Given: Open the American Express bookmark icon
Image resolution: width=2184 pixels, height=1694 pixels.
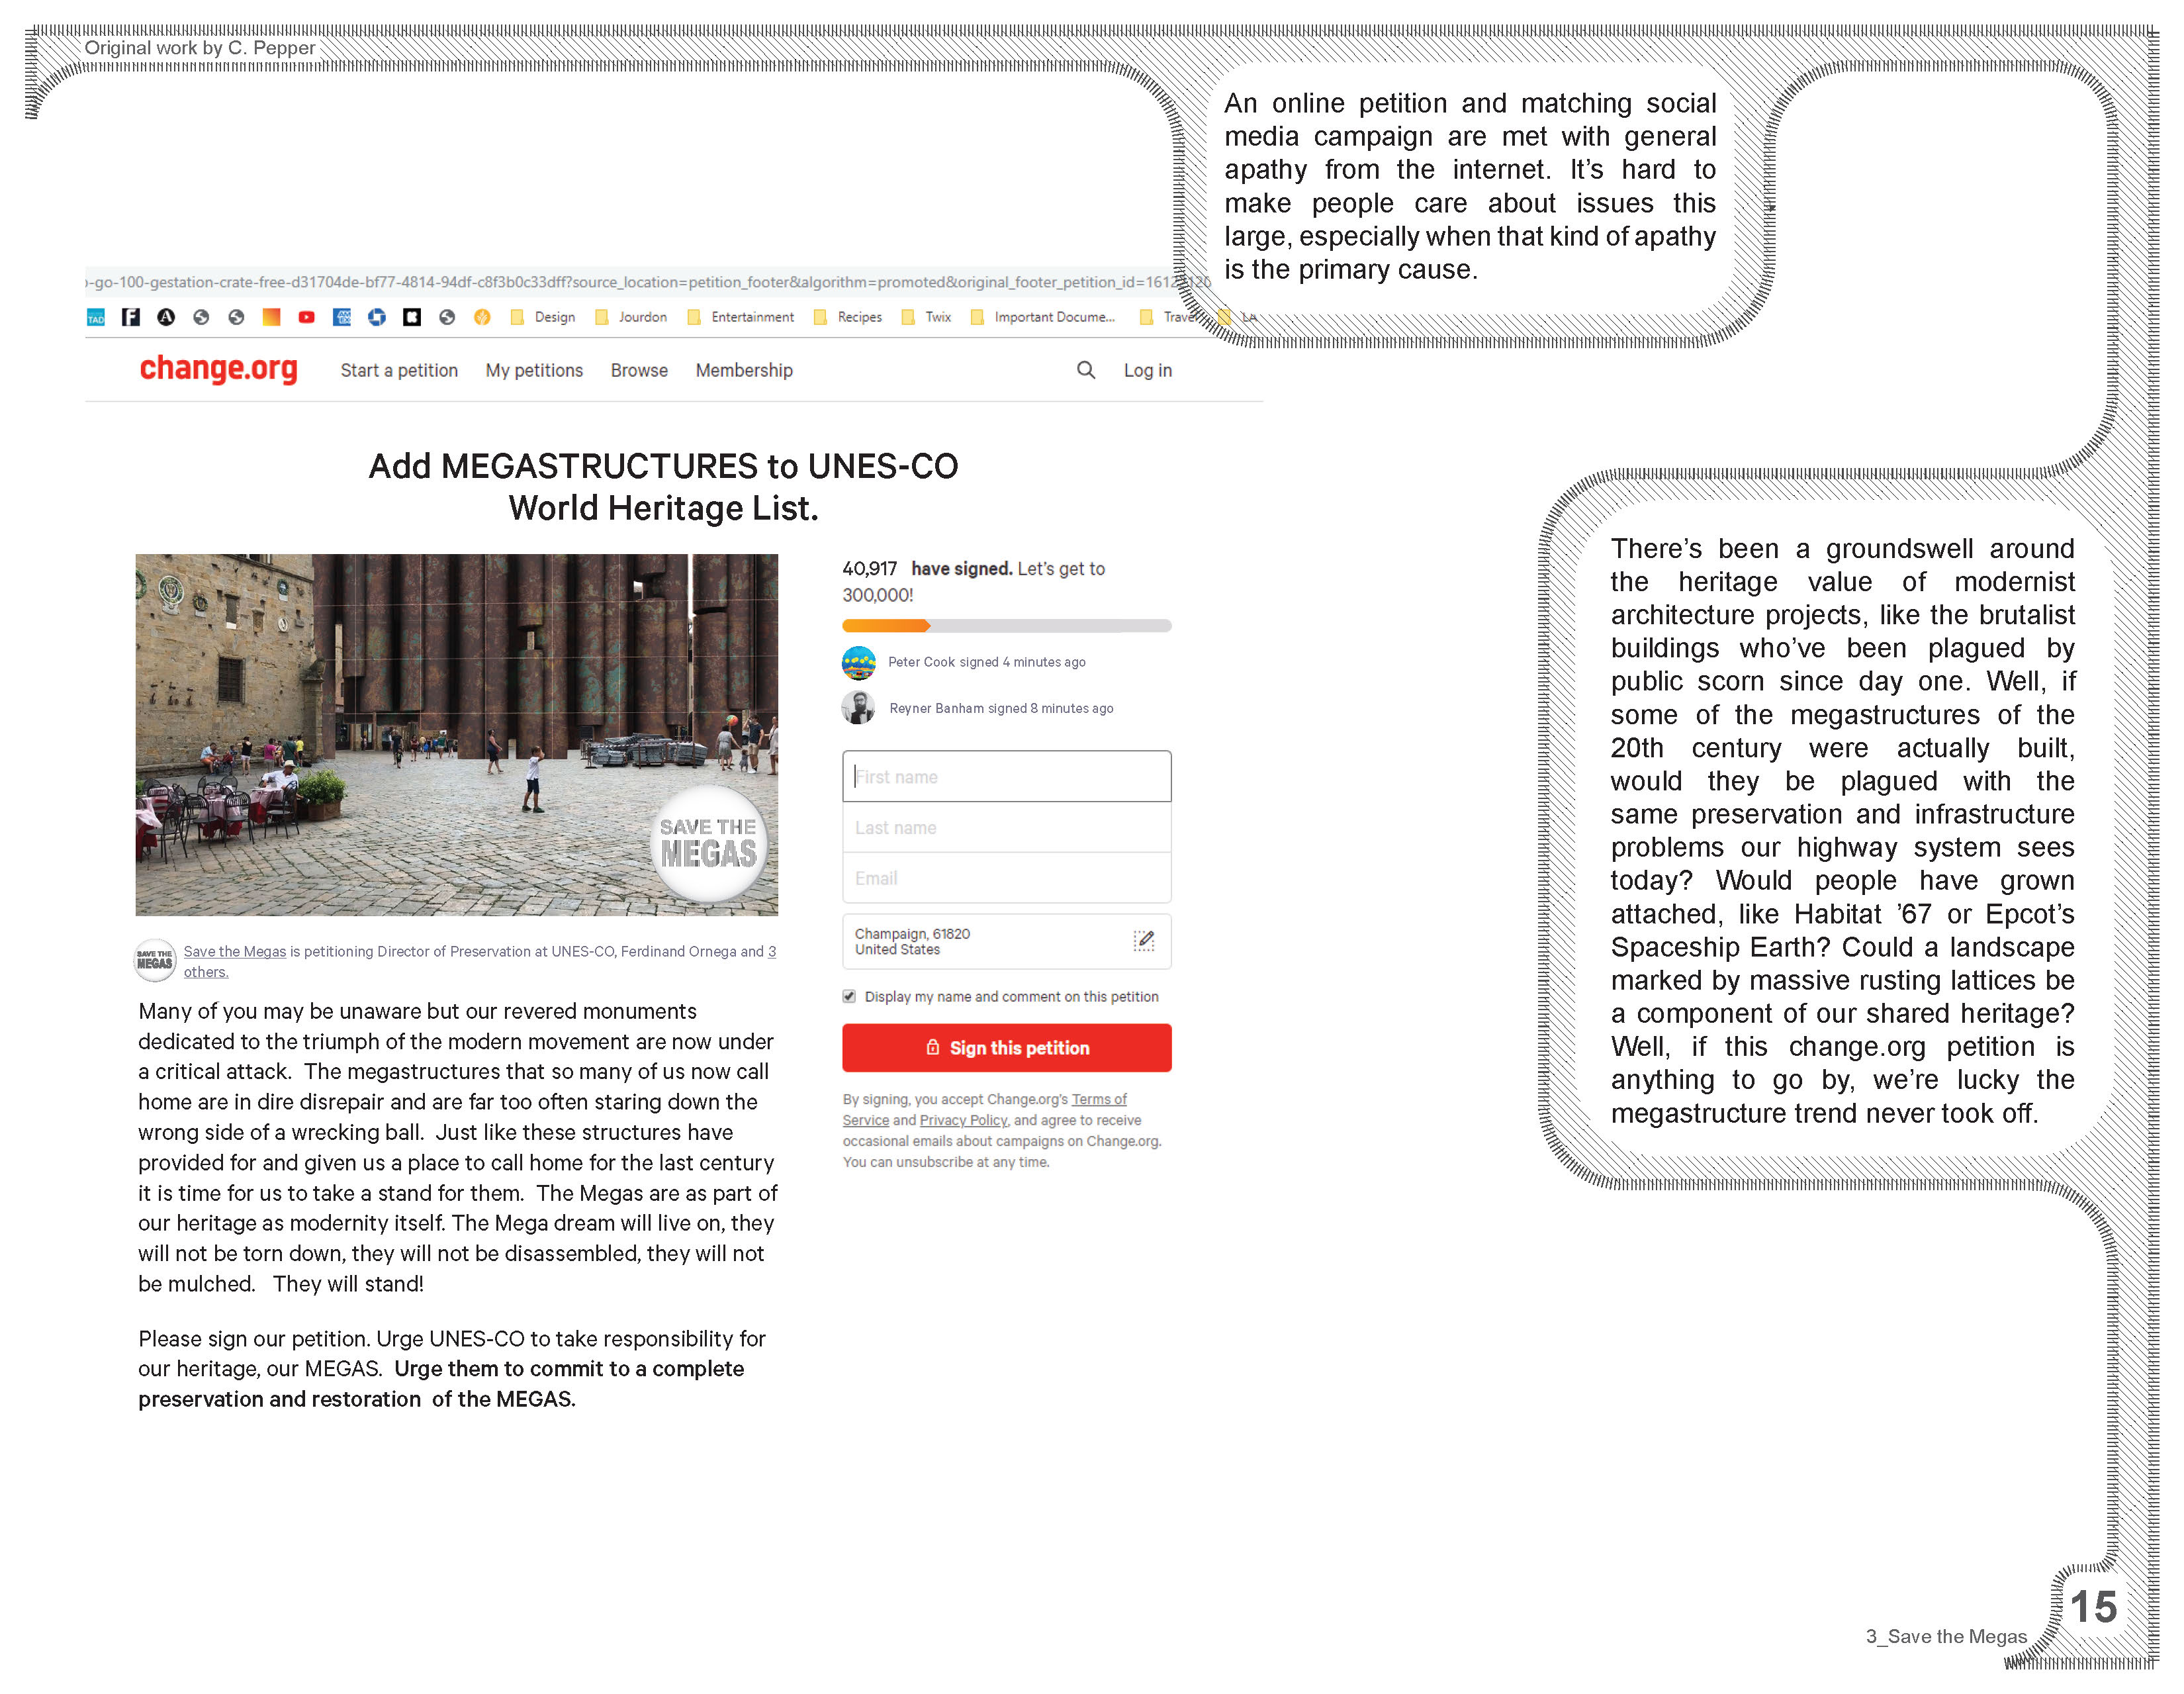Looking at the screenshot, I should point(342,317).
